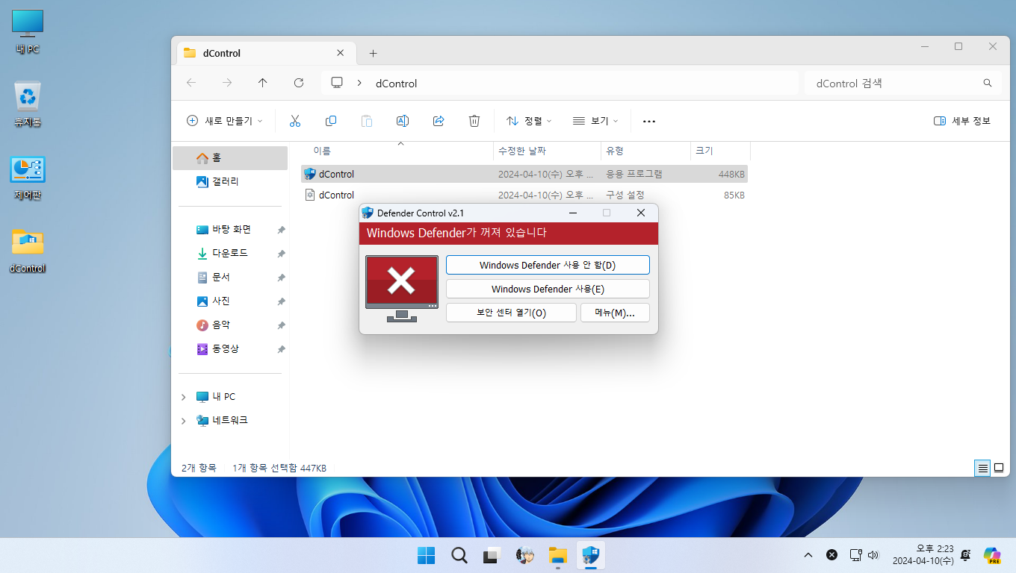Switch to details list view icon
Screen dimensions: 1016x573
point(982,469)
